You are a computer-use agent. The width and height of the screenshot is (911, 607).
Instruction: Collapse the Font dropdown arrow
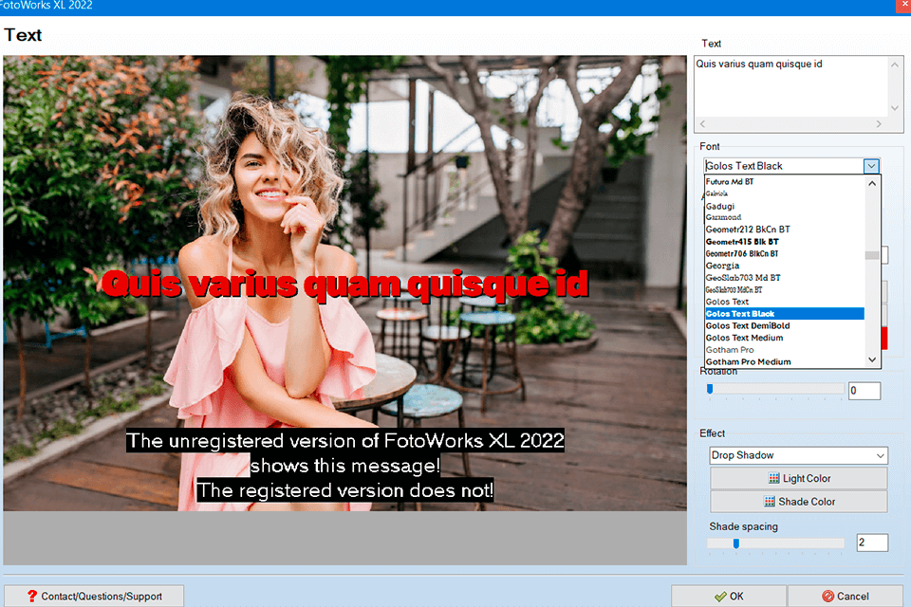[x=871, y=166]
